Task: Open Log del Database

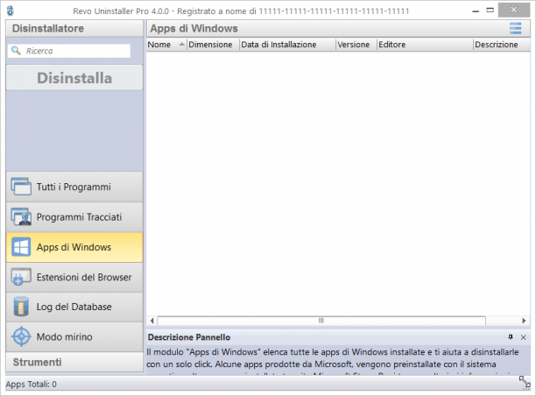Action: pyautogui.click(x=74, y=307)
